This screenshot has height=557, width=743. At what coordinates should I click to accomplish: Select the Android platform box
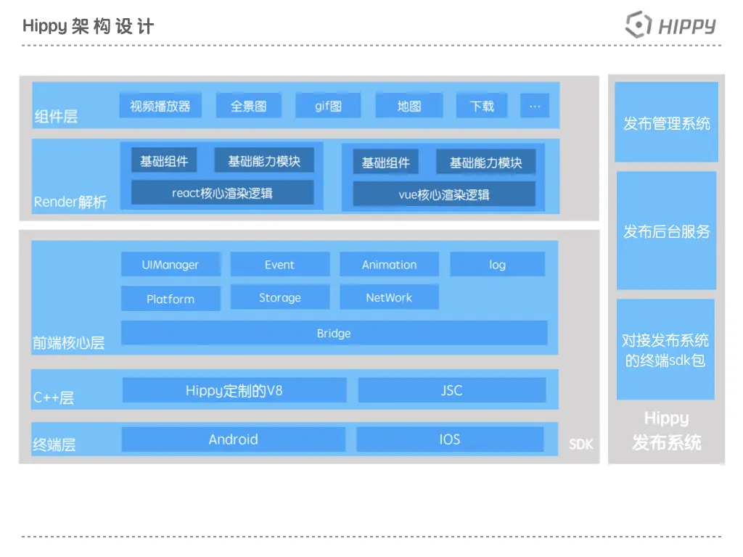233,439
